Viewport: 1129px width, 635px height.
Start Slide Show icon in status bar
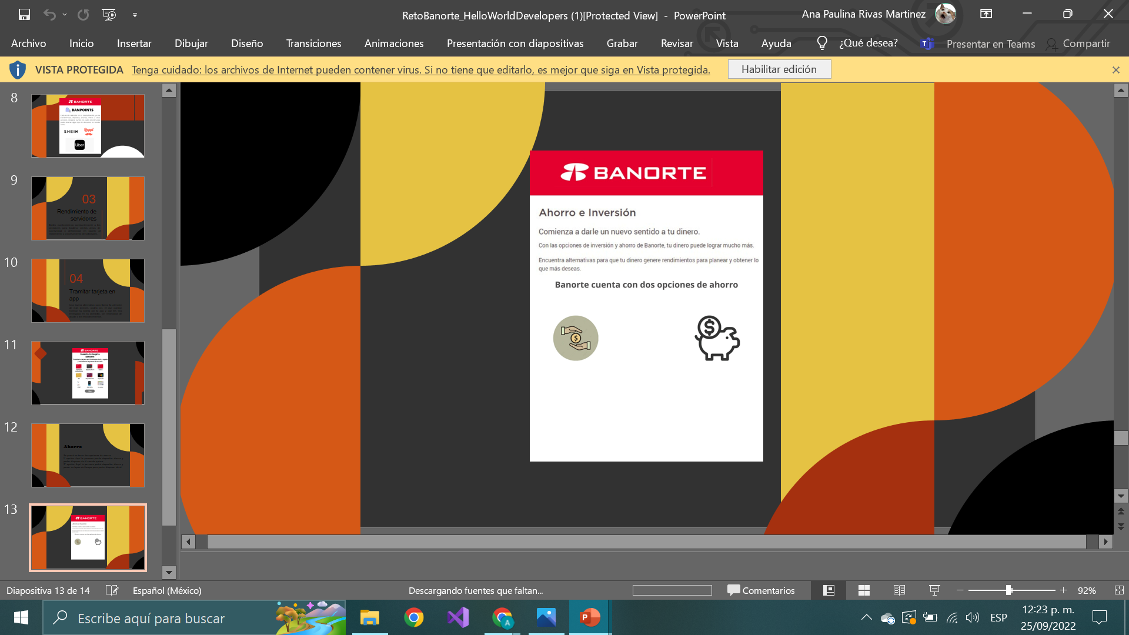tap(934, 590)
